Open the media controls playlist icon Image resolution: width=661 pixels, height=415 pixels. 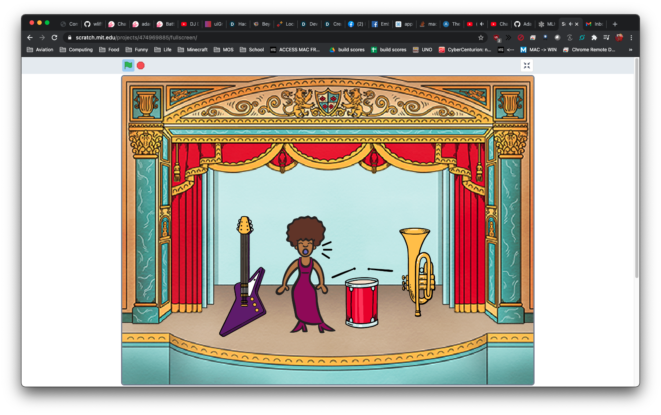tap(606, 38)
